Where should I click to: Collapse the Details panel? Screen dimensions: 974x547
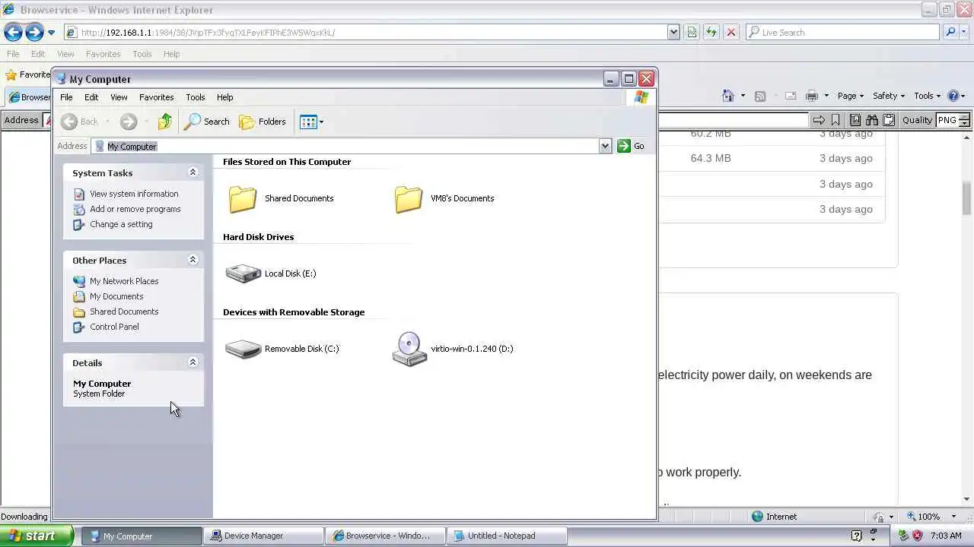193,362
